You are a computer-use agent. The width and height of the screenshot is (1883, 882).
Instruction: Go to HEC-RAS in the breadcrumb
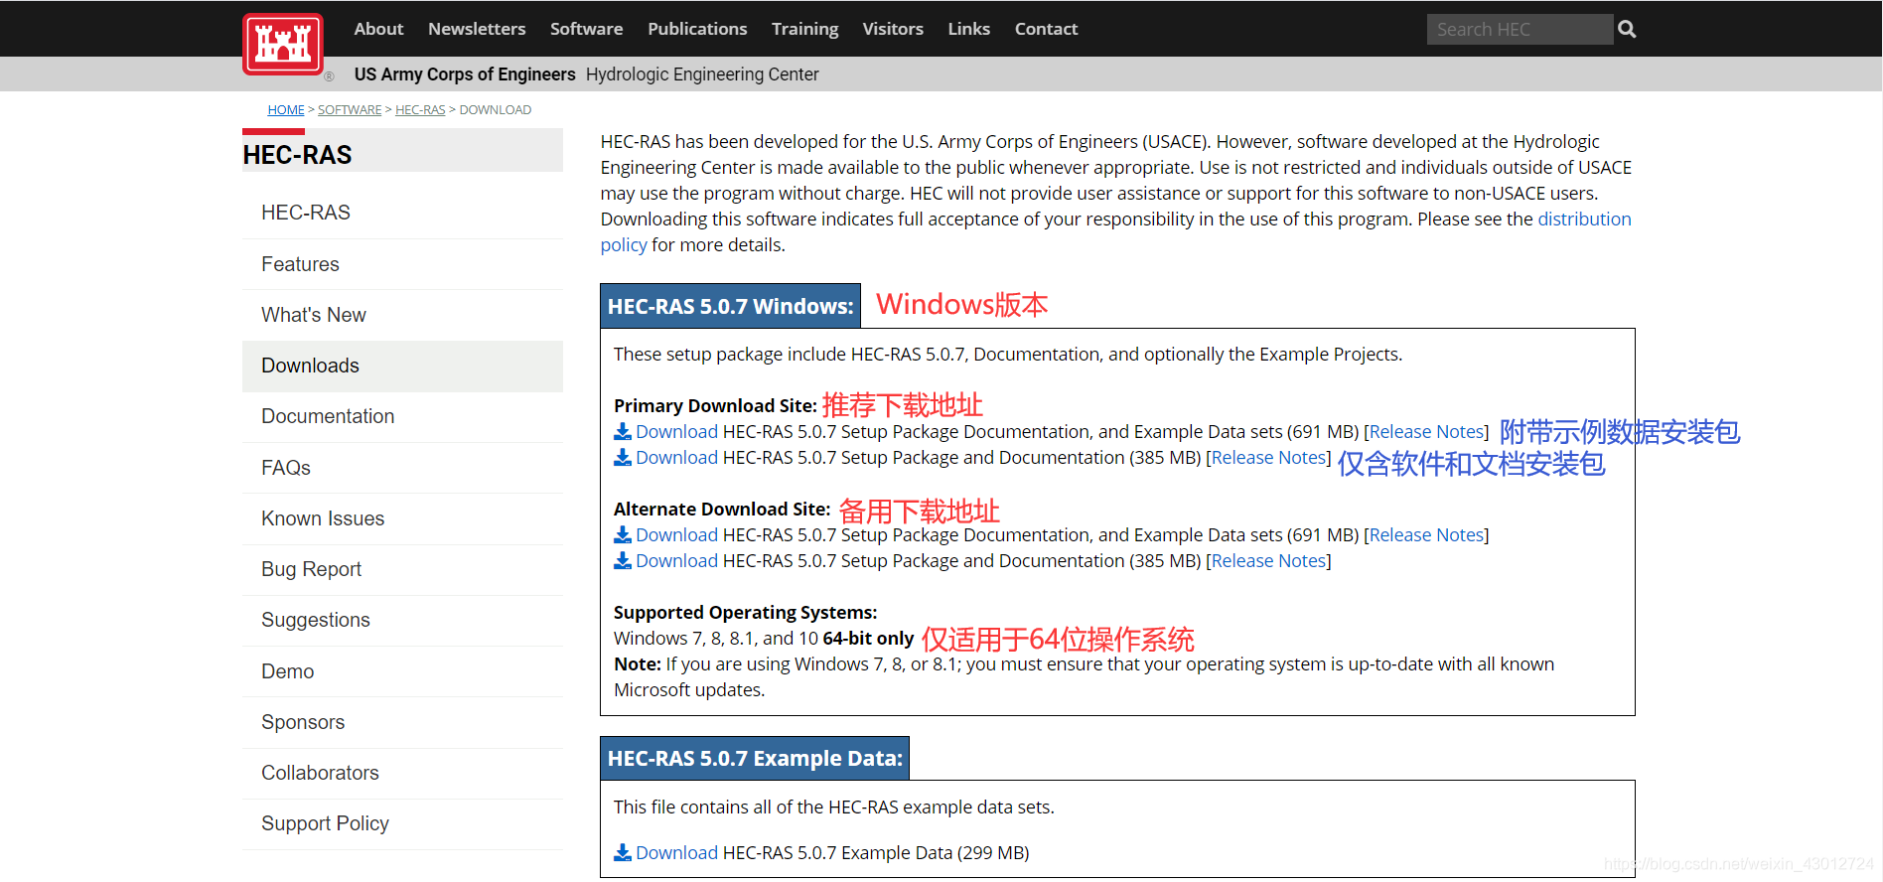[420, 110]
